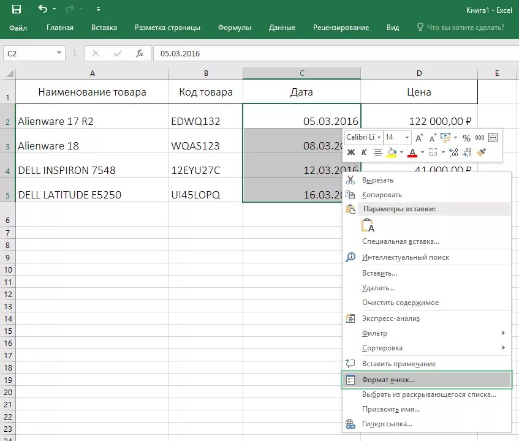Choose Удалить… in the context menu
The height and width of the screenshot is (441, 519).
click(x=427, y=288)
